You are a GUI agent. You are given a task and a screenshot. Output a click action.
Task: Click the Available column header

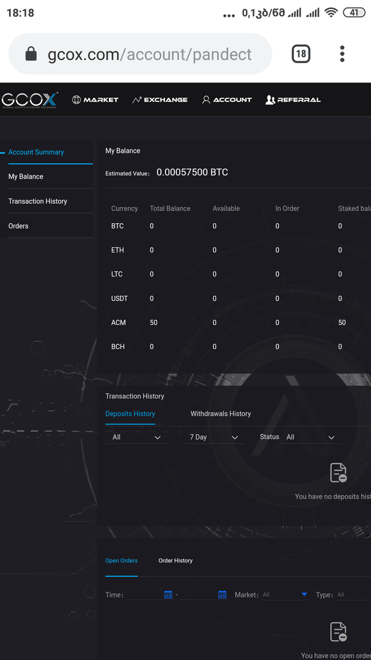(226, 208)
